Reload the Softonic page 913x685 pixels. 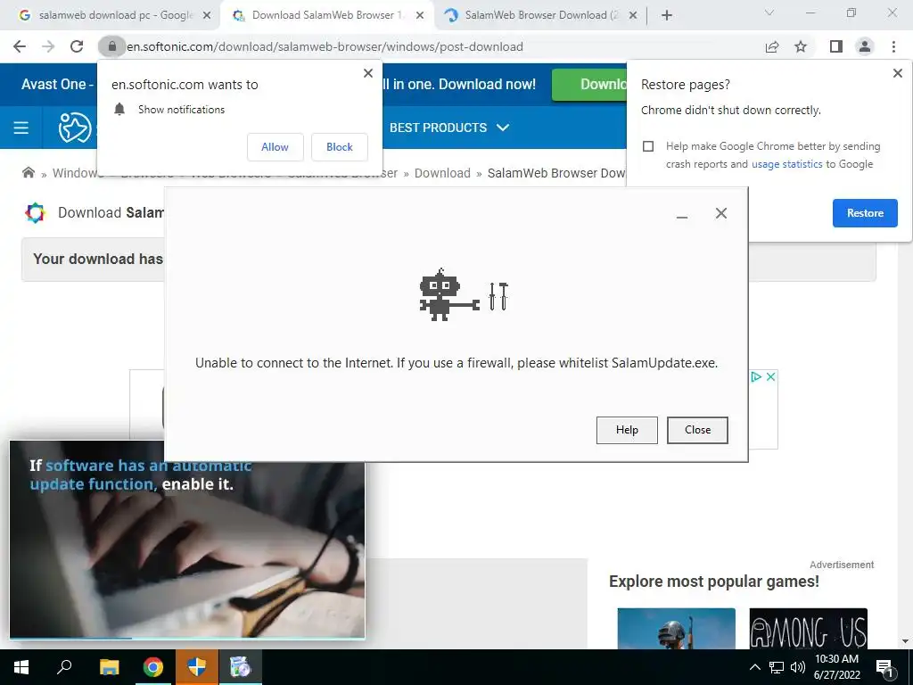77,46
